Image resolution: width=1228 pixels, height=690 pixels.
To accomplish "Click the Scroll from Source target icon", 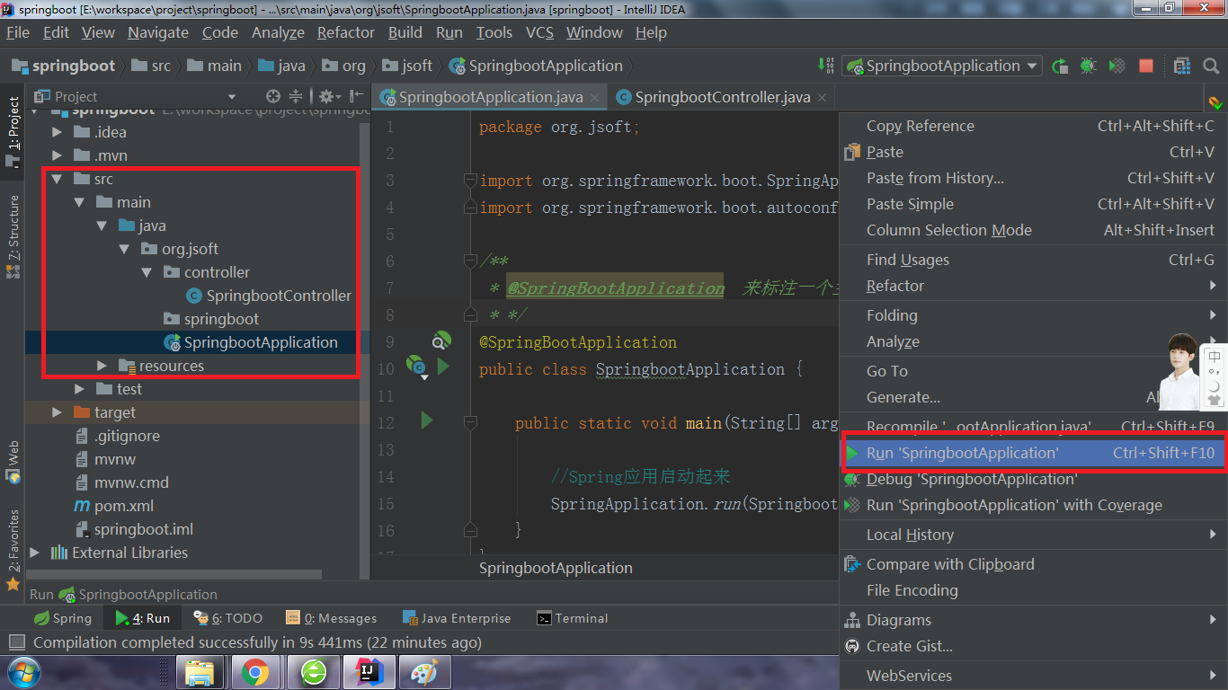I will coord(273,96).
